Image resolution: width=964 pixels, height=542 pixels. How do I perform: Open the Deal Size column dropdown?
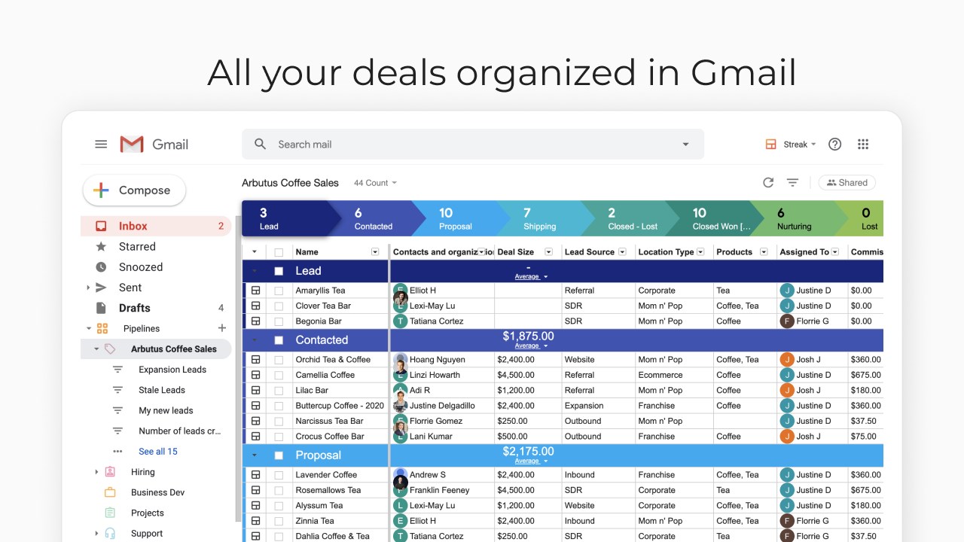click(548, 251)
